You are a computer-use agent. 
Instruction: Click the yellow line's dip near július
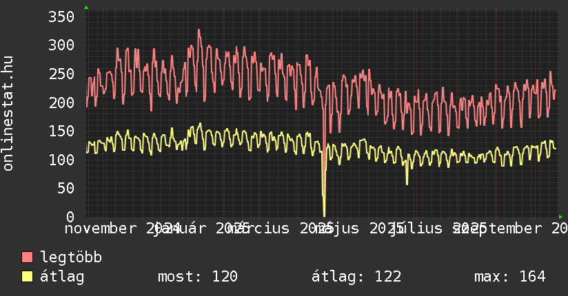coord(407,183)
